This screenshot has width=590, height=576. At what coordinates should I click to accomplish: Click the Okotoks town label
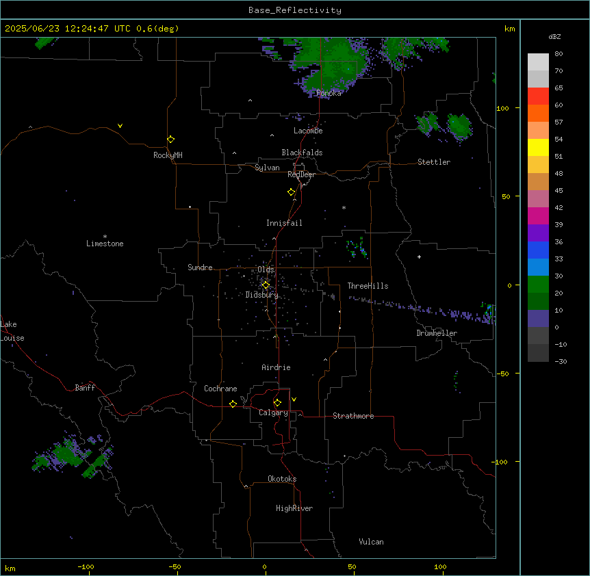[x=282, y=479]
